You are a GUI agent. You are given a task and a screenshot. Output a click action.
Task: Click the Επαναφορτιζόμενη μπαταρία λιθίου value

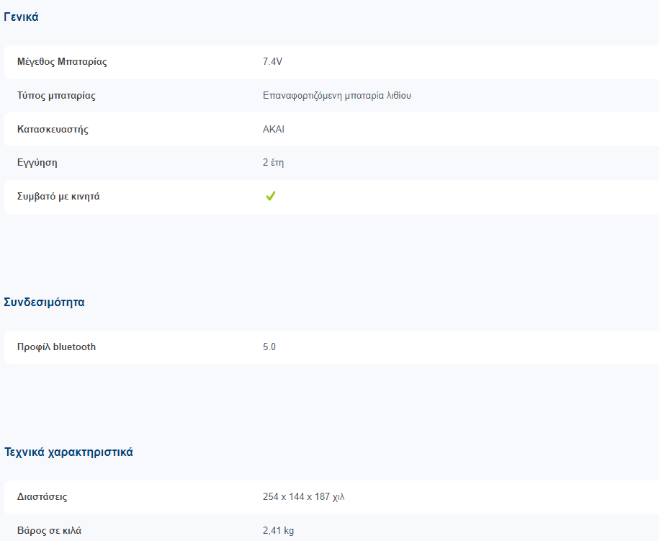tap(336, 95)
